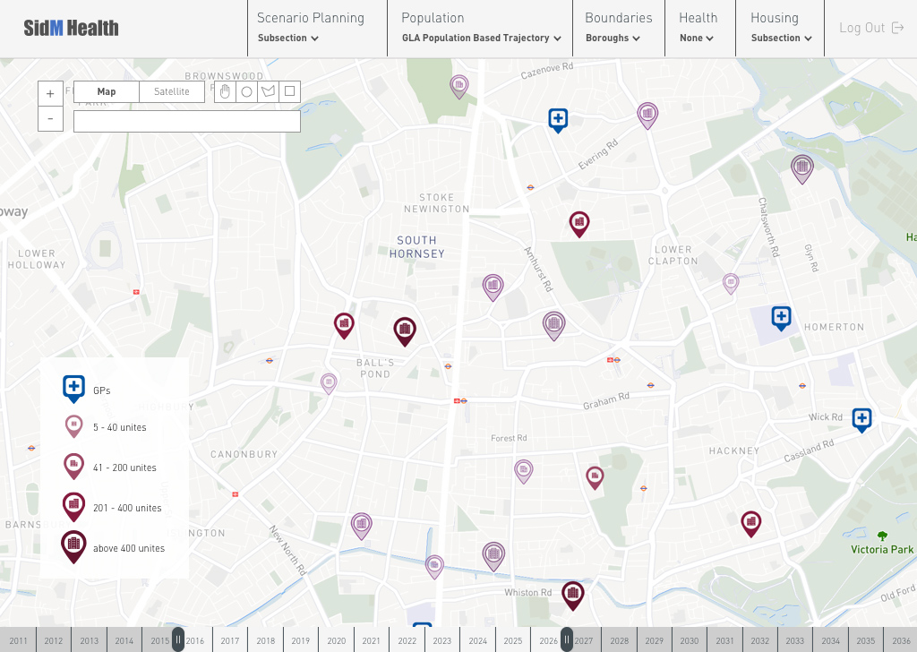
Task: Open the Health menu
Action: pyautogui.click(x=698, y=28)
